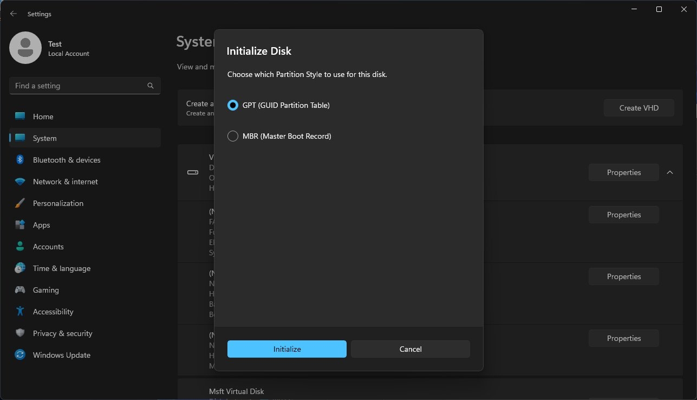Click the Windows Update arrows icon

20,355
